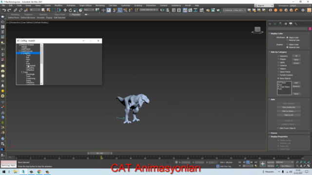Open the Sign In dropdown
The width and height of the screenshot is (312, 175).
click(x=264, y=5)
